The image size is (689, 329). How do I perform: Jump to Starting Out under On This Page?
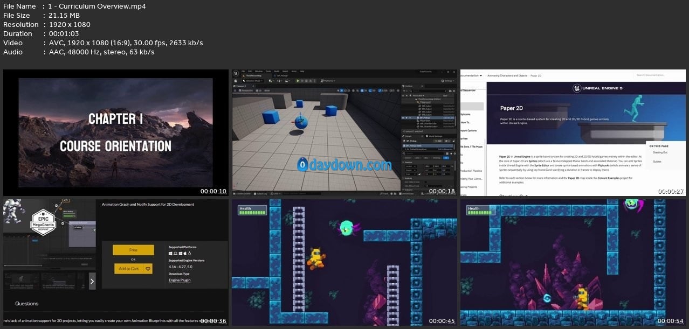pos(660,152)
